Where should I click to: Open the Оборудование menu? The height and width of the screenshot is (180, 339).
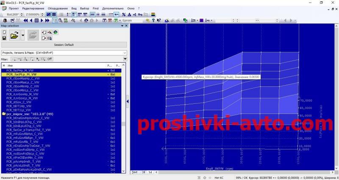(58, 8)
